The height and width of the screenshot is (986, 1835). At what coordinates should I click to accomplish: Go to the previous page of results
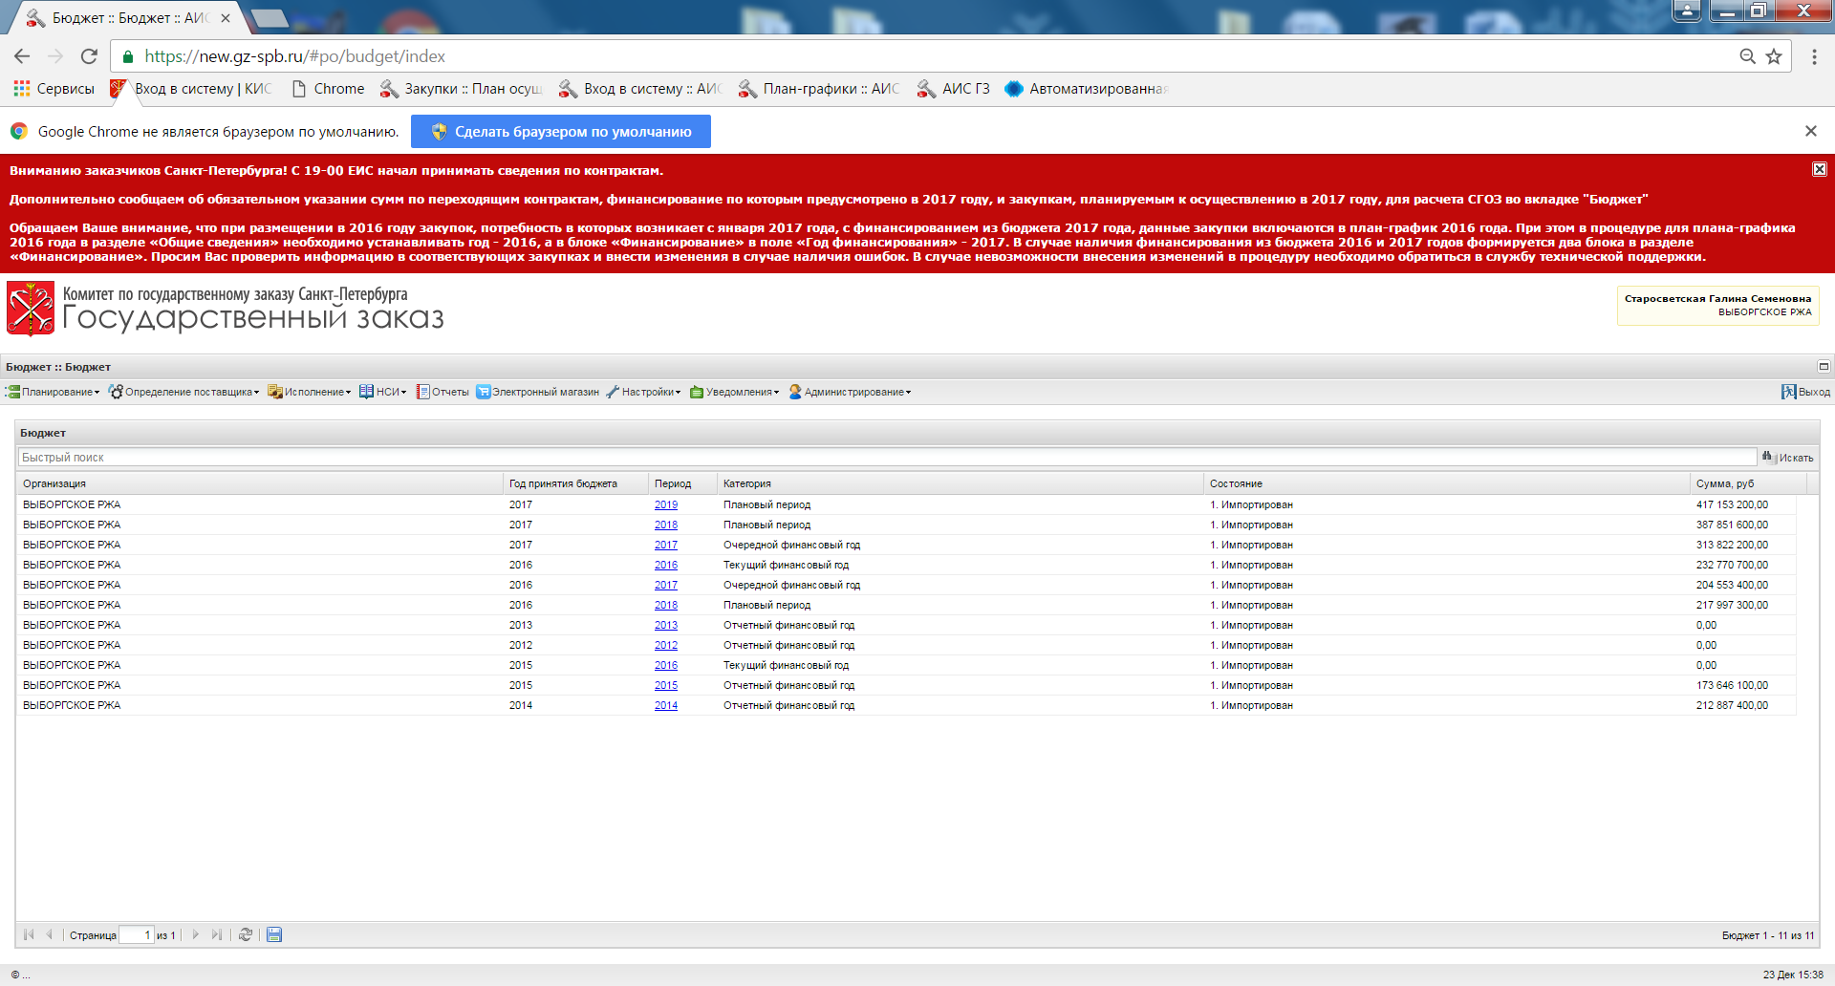click(49, 934)
